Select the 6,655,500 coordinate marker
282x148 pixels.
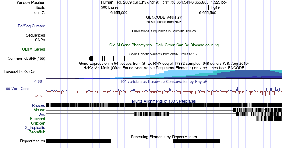(208, 12)
